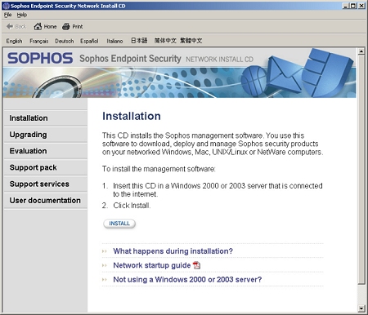Open User documentation section
The width and height of the screenshot is (368, 315).
pos(46,201)
